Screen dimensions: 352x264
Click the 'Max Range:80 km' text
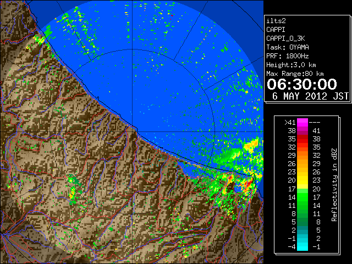[x=295, y=74]
